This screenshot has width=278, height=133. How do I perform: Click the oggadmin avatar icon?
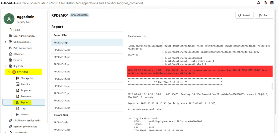pos(9,19)
